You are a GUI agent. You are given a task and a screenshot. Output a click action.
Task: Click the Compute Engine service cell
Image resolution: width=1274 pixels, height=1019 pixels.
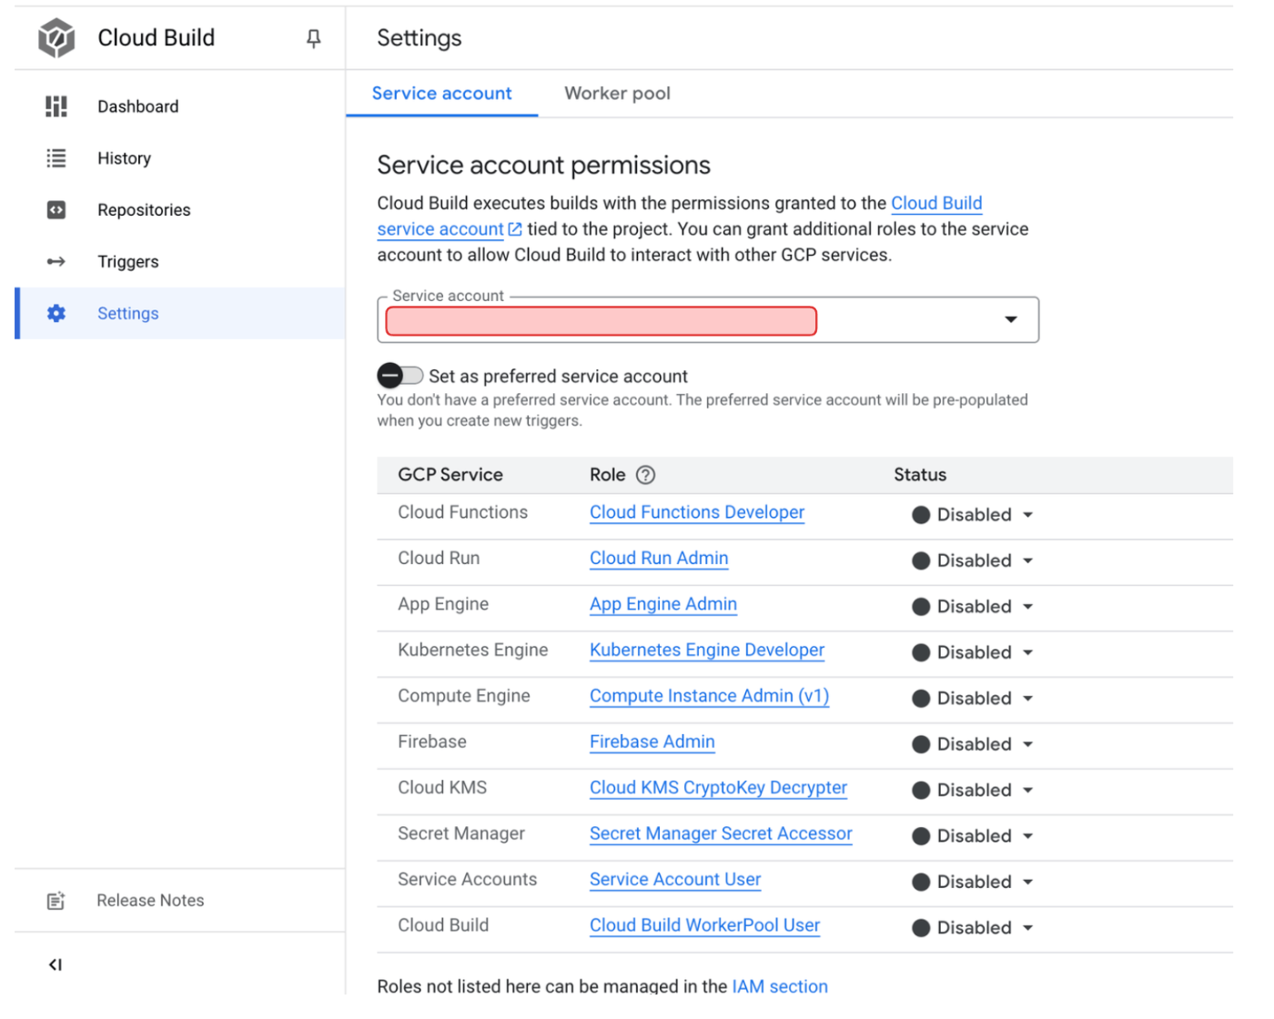(x=464, y=696)
